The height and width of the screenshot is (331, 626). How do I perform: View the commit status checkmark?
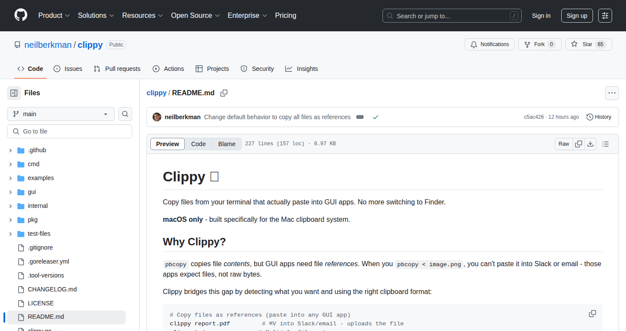point(376,117)
